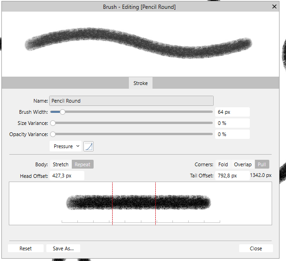Set corners to Overlap
286x261 pixels.
(x=243, y=164)
